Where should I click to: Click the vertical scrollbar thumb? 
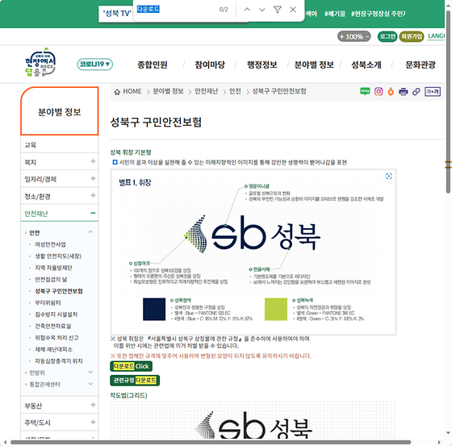point(448,102)
